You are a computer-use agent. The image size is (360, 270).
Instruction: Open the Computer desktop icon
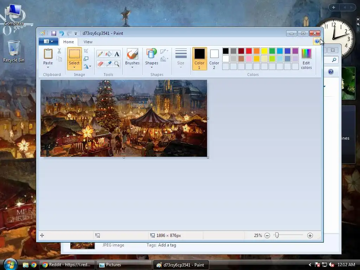(x=14, y=15)
